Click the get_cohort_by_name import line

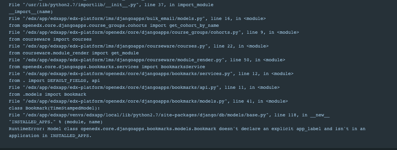[114, 26]
